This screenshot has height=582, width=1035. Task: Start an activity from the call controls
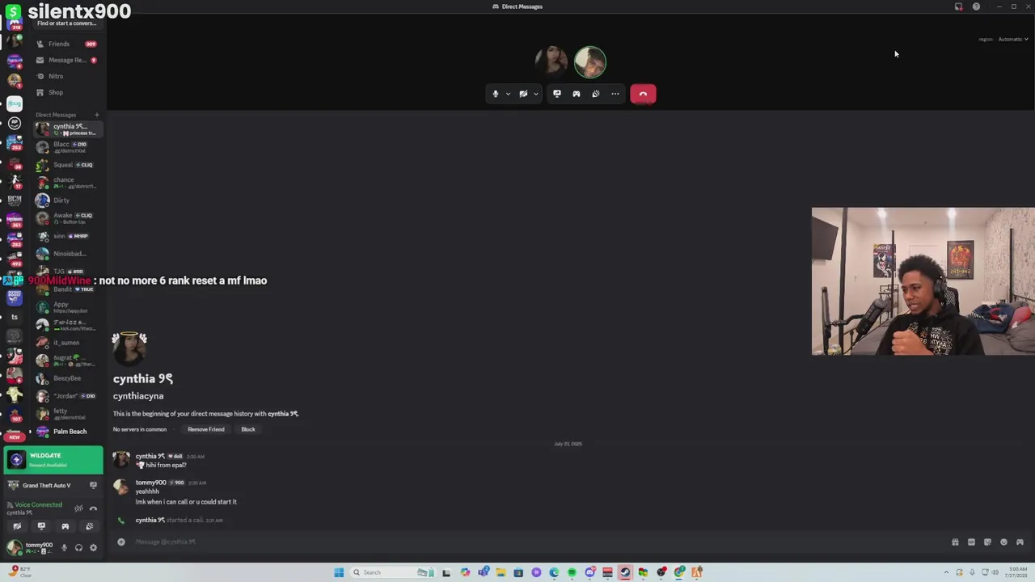point(577,94)
